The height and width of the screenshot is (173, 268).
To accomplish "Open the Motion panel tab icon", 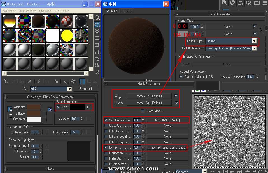I will (x=249, y=3).
